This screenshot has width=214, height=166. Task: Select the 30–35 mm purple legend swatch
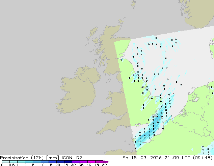[x=76, y=162]
